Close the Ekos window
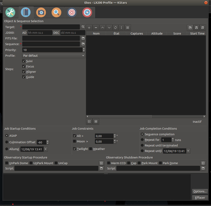The height and width of the screenshot is (206, 211). (206, 2)
